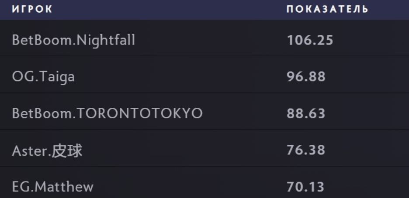This screenshot has width=409, height=198.
Task: Select the 76.38 score value
Action: click(306, 150)
